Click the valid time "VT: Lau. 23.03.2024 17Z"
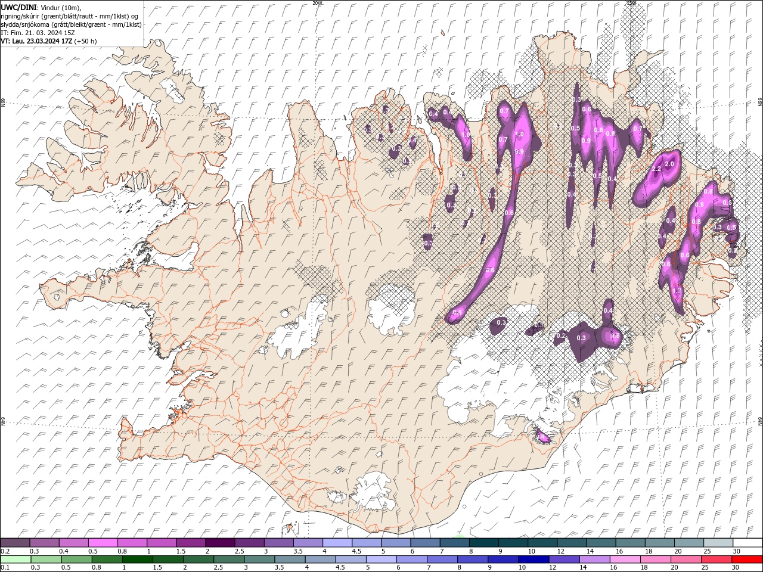The image size is (763, 572). click(37, 41)
